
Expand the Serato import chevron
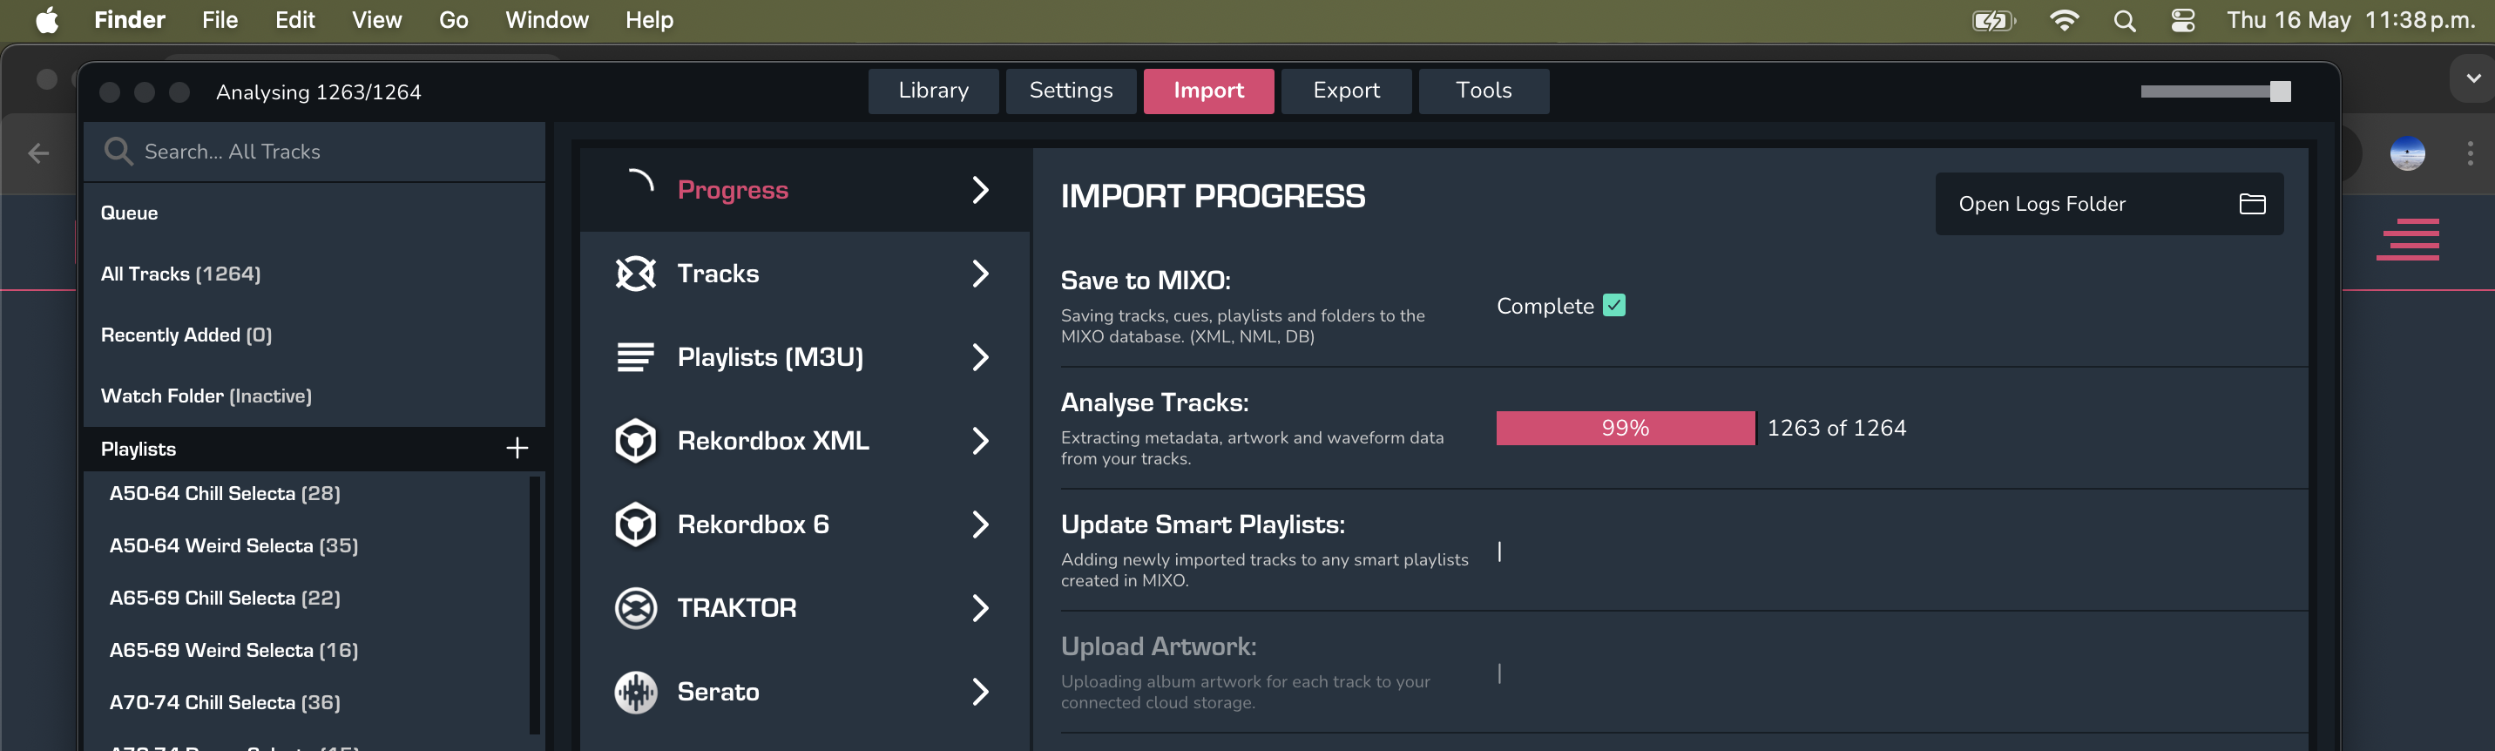tap(979, 692)
